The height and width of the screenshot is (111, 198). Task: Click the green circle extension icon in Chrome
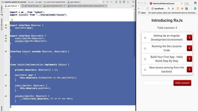[195, 8]
